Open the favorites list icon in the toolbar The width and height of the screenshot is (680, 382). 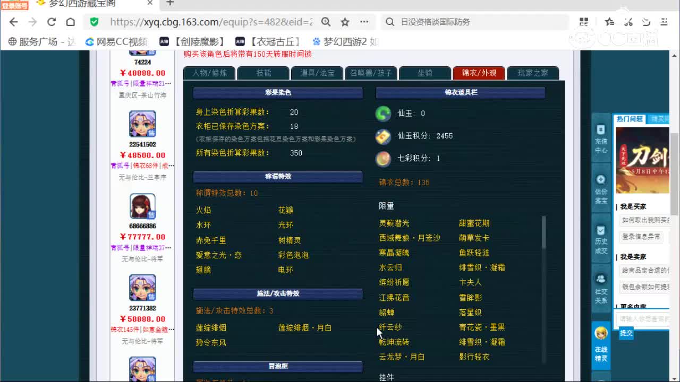(609, 22)
